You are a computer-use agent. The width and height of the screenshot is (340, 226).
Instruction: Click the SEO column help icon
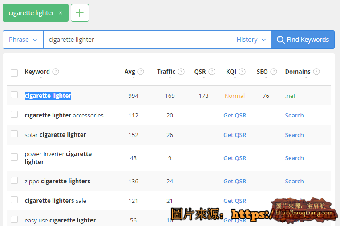point(274,72)
